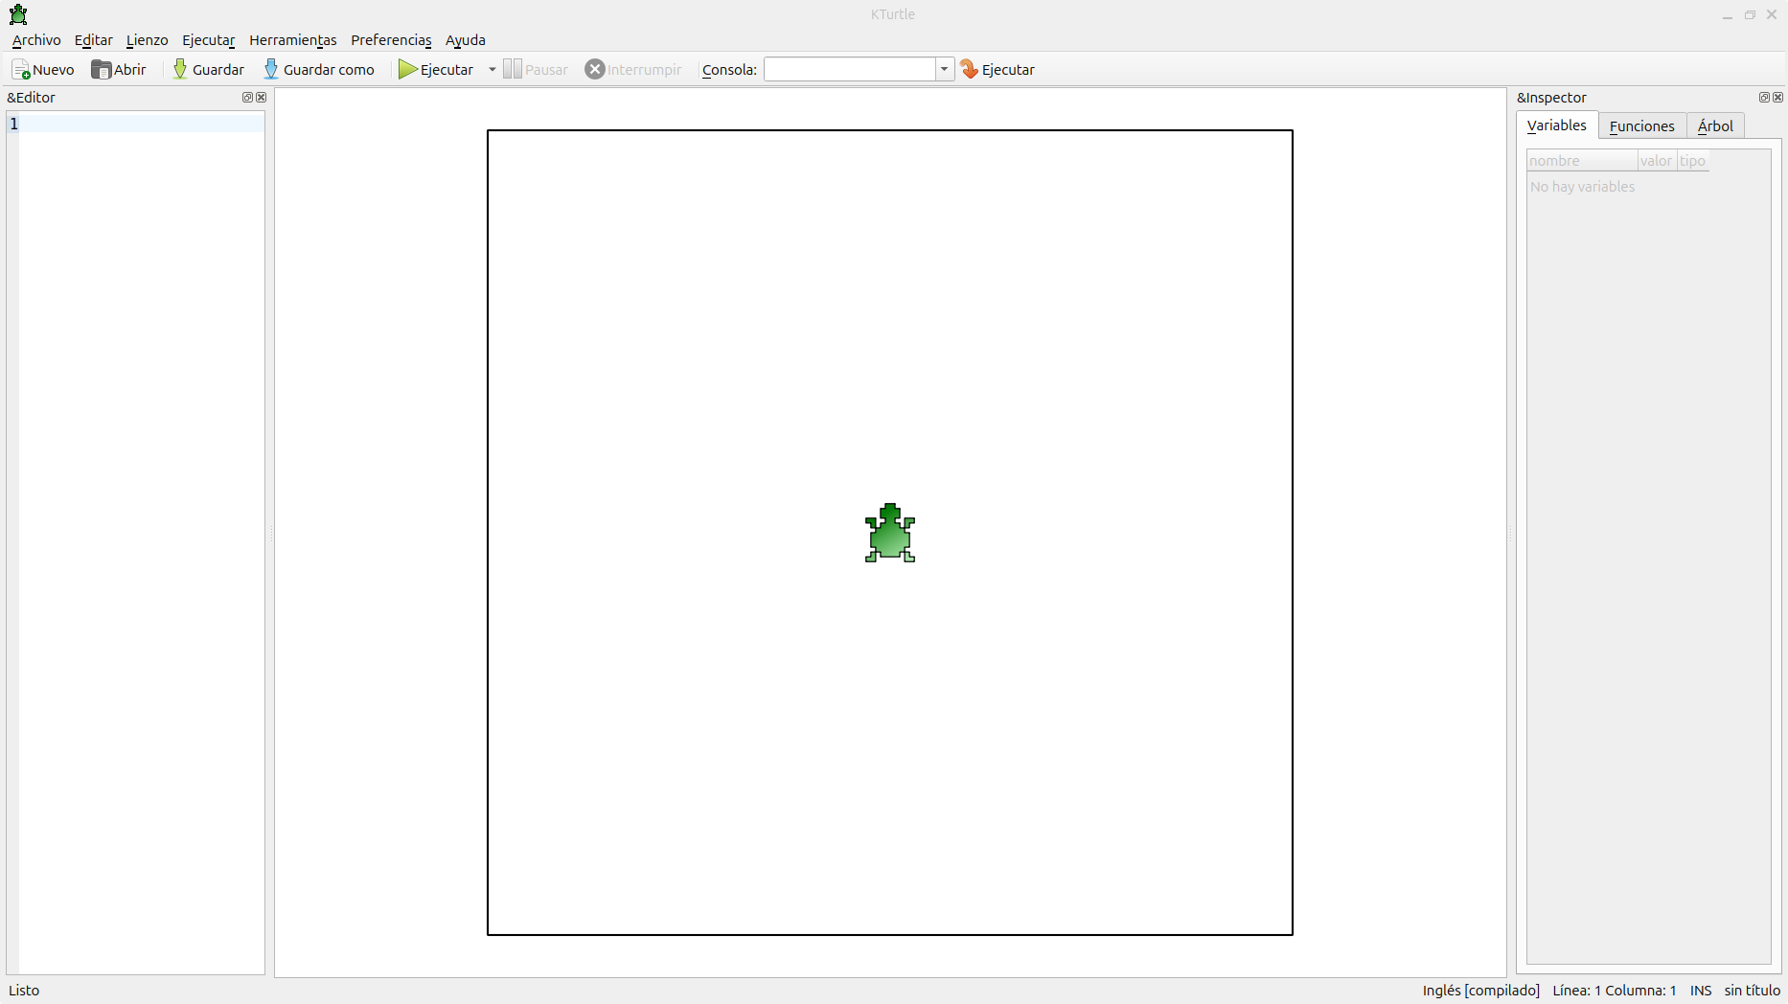Click the Nuevo (new file) icon
This screenshot has width=1788, height=1004.
(x=21, y=70)
